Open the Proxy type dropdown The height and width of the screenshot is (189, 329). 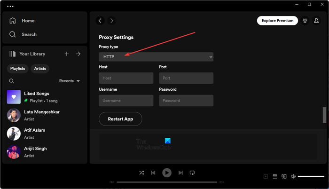pos(156,57)
